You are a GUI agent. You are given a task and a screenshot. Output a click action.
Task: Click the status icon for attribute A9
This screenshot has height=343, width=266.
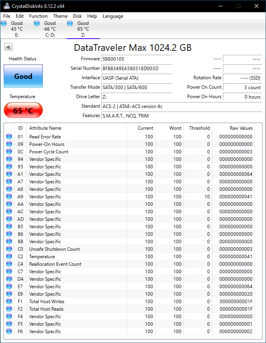[9, 196]
